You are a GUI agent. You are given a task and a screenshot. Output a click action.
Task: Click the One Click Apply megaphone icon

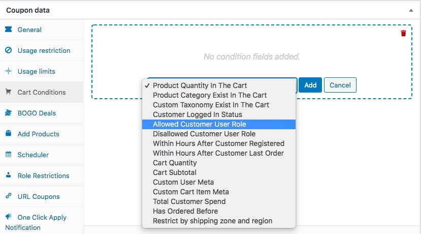pyautogui.click(x=8, y=217)
